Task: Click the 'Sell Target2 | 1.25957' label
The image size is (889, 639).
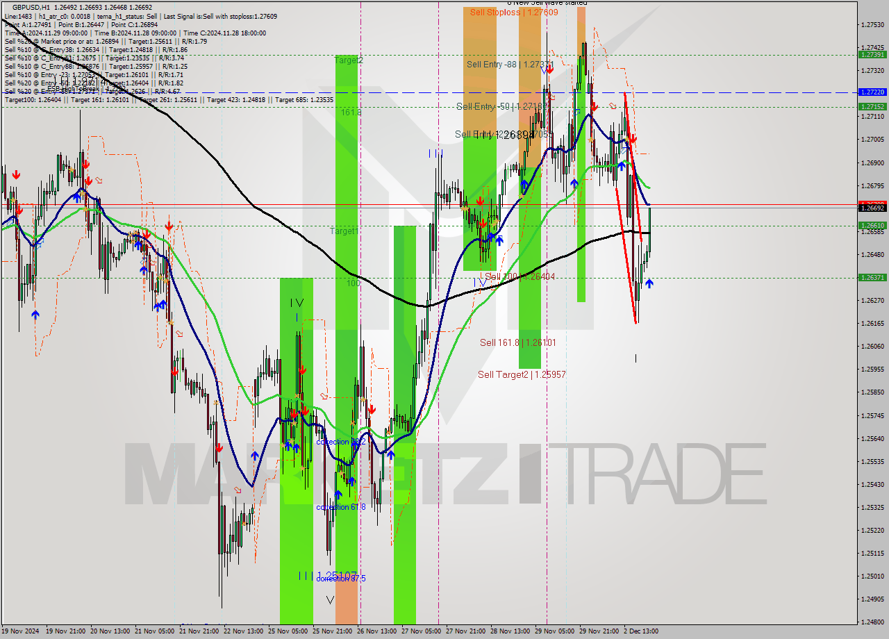Action: pyautogui.click(x=522, y=374)
